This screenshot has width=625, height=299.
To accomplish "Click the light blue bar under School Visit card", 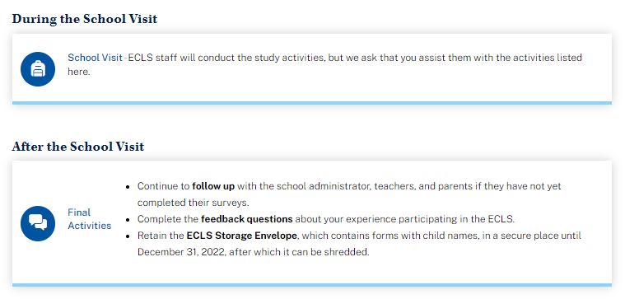I will tap(312, 103).
